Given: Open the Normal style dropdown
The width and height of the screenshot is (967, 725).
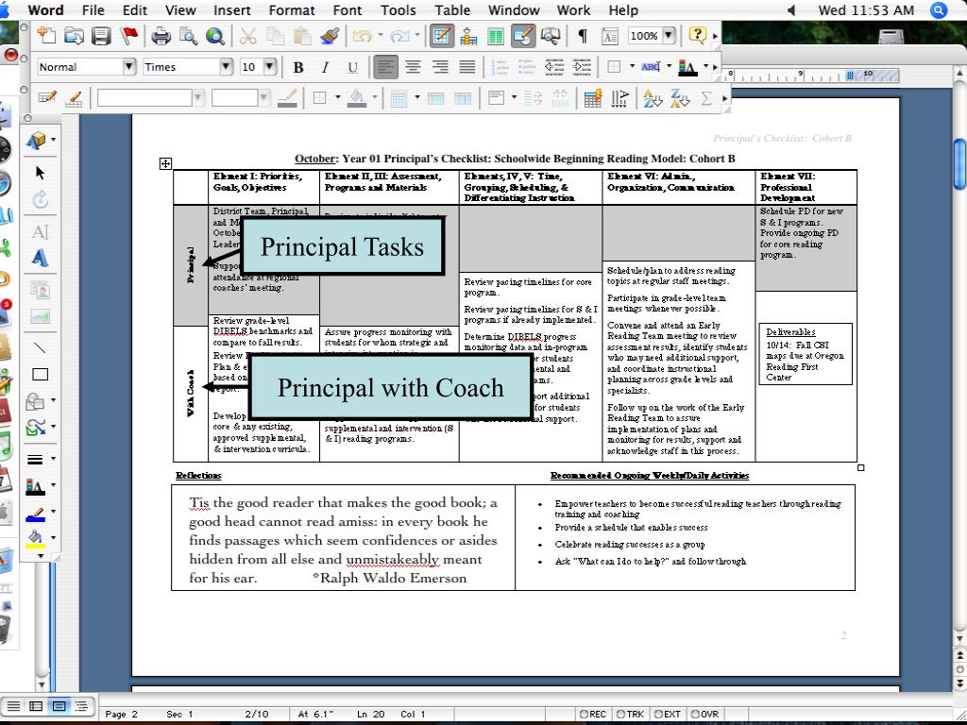Looking at the screenshot, I should point(128,67).
